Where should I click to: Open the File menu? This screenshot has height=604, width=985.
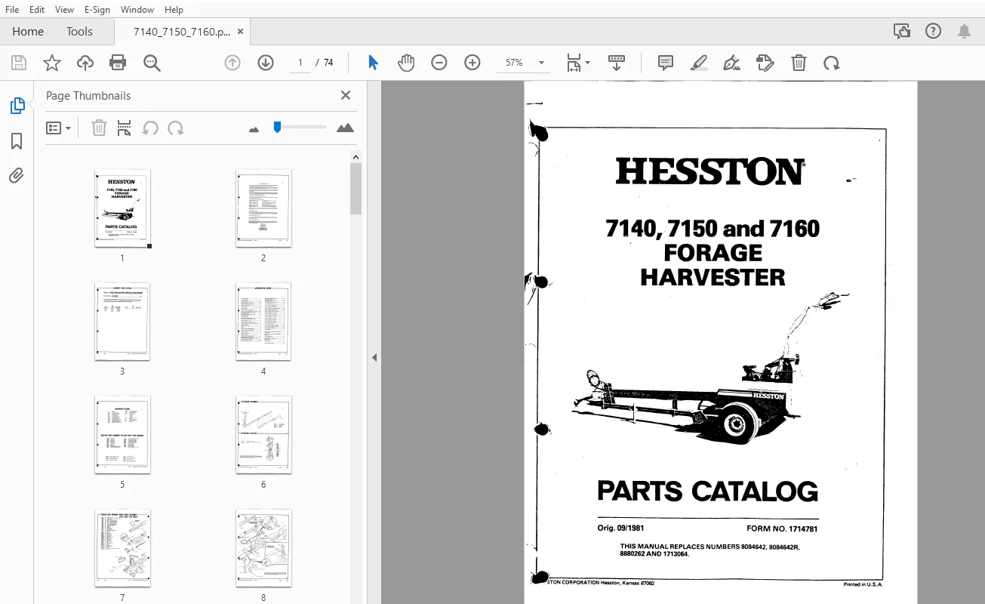tap(12, 10)
